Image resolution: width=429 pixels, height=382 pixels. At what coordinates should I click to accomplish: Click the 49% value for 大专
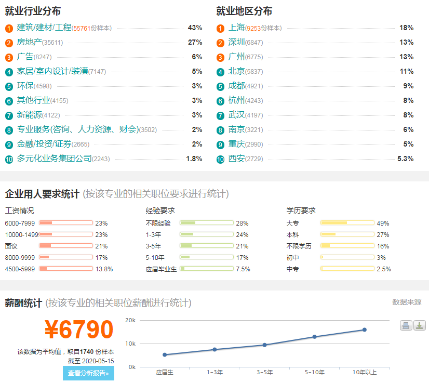pyautogui.click(x=383, y=223)
